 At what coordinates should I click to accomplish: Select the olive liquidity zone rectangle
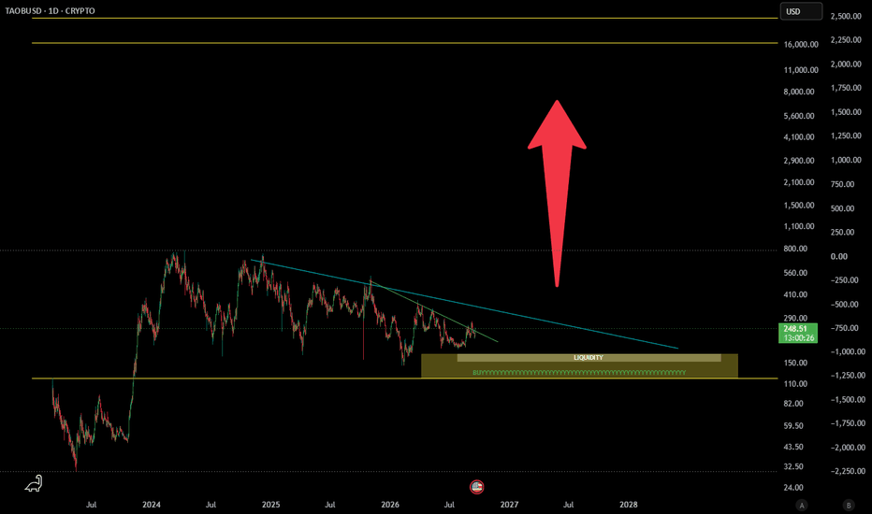579,365
